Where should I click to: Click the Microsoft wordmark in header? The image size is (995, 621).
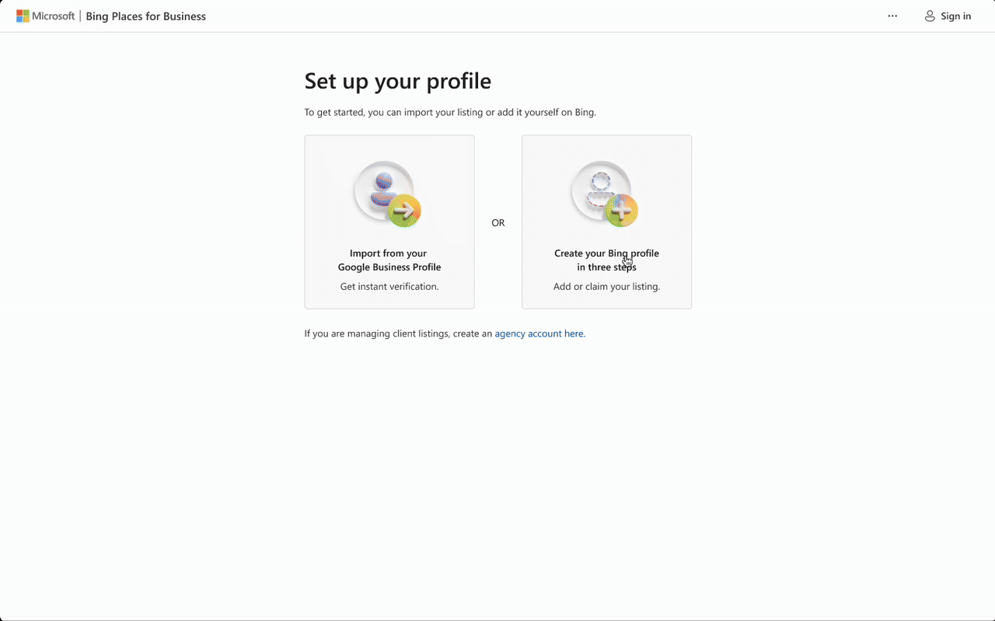(53, 16)
